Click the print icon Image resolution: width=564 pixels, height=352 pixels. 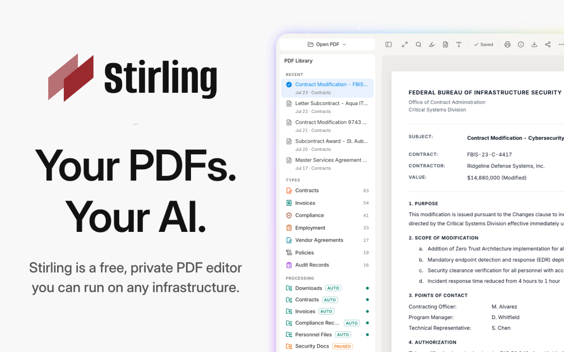[507, 45]
